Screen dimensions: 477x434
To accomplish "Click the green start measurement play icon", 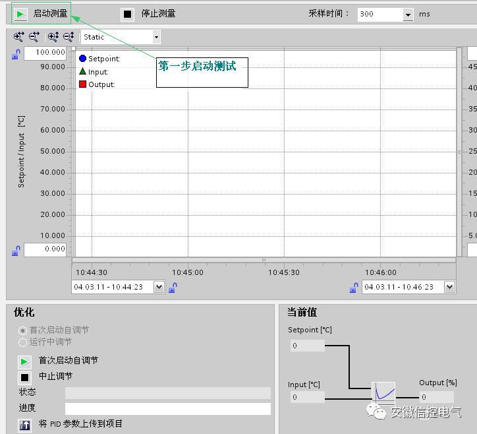I will 20,14.
